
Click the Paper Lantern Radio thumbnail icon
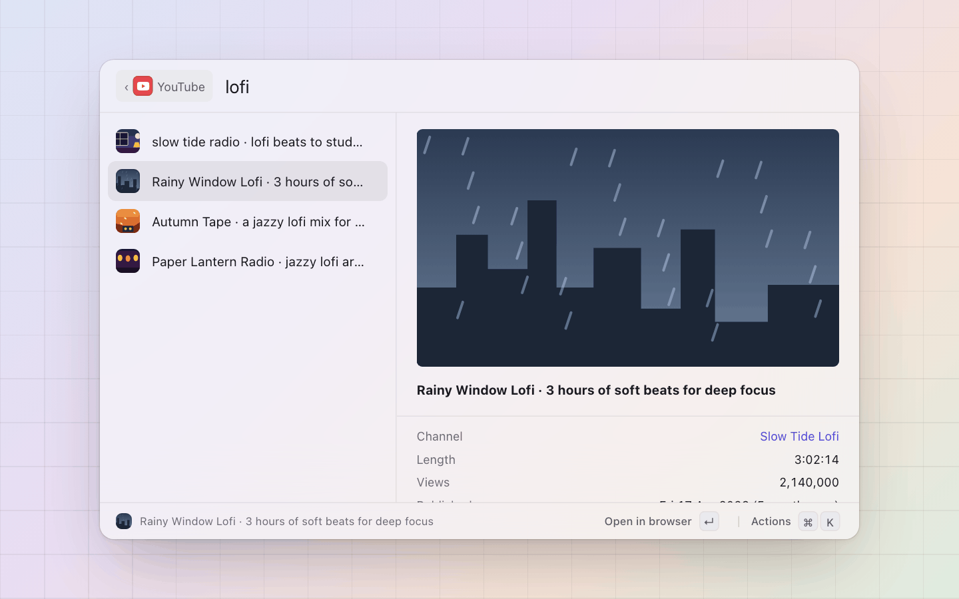[x=128, y=261]
